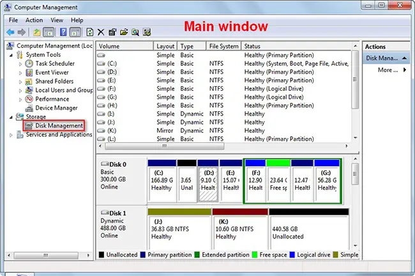Viewport: 415px width, 276px height.
Task: Click the checklist settings toolbar icon
Action: (x=147, y=33)
